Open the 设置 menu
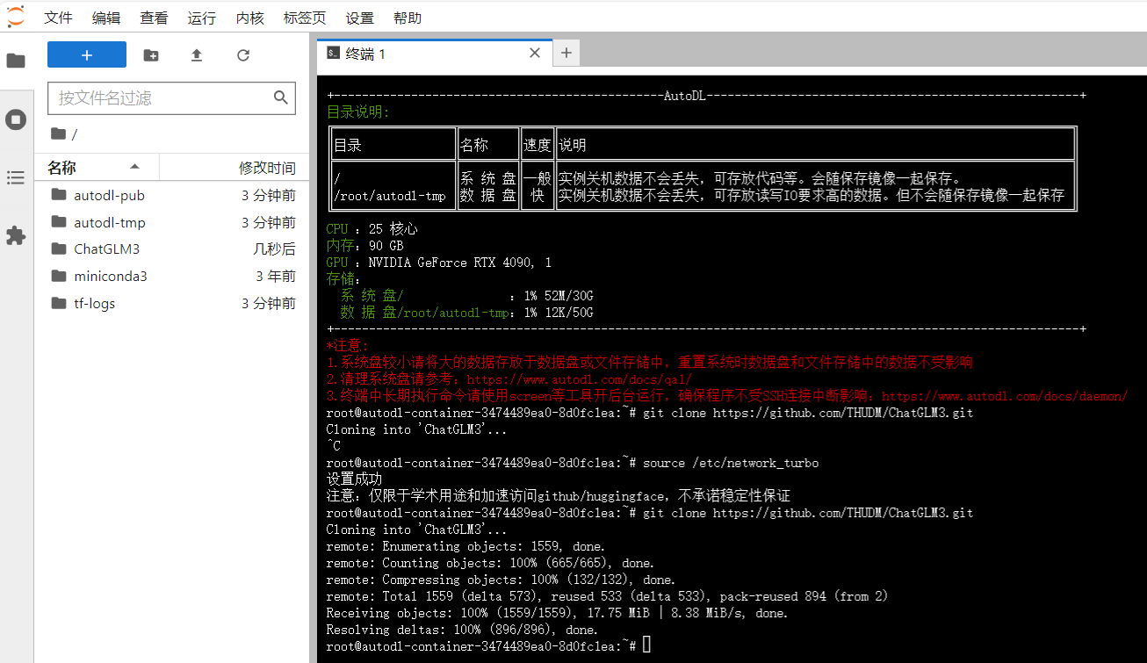1147x663 pixels. click(x=359, y=18)
